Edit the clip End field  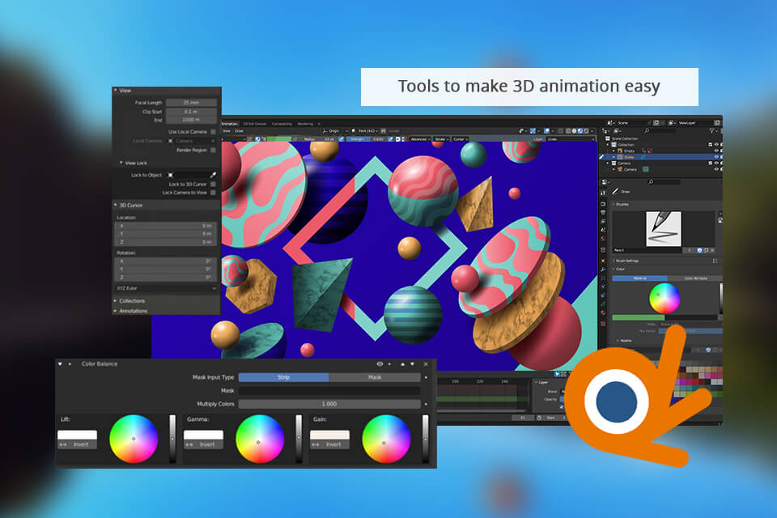pos(191,120)
